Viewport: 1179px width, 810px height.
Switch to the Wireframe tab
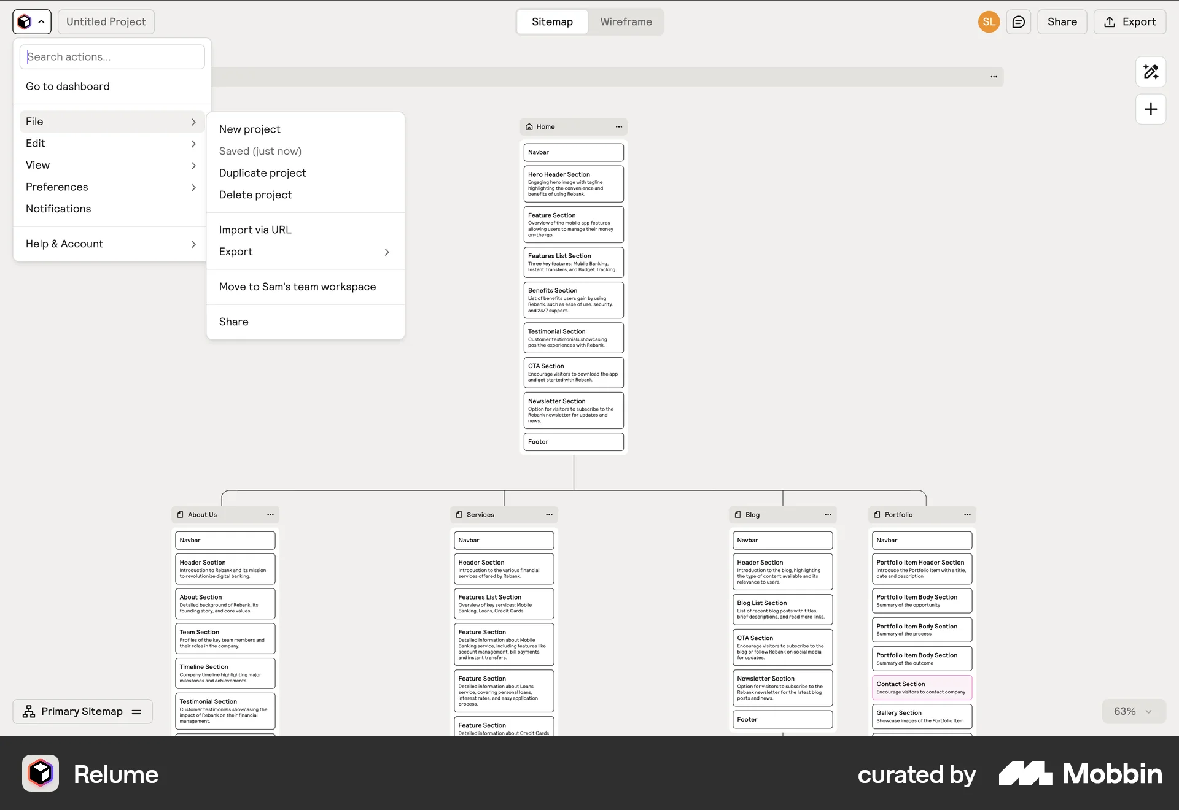coord(626,21)
